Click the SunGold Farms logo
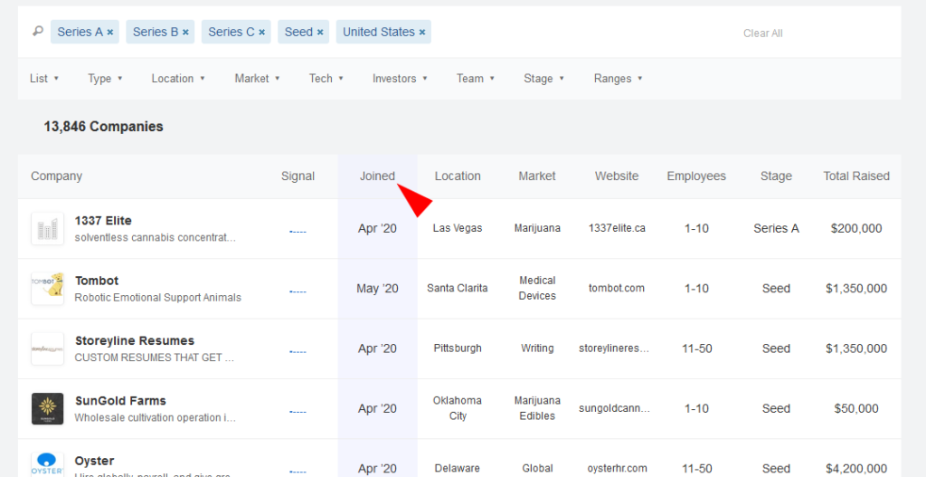The height and width of the screenshot is (477, 926). [47, 408]
